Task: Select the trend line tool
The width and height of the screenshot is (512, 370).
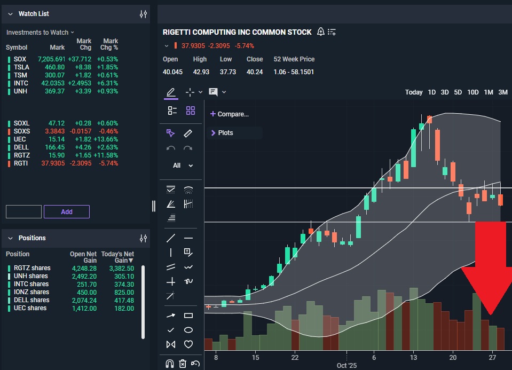Action: pyautogui.click(x=171, y=238)
